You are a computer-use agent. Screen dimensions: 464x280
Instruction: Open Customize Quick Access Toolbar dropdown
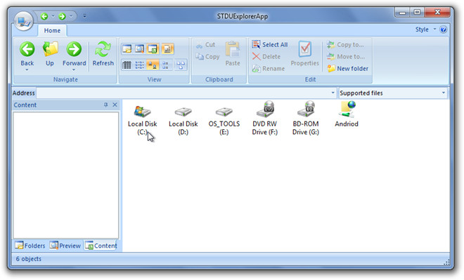[84, 16]
